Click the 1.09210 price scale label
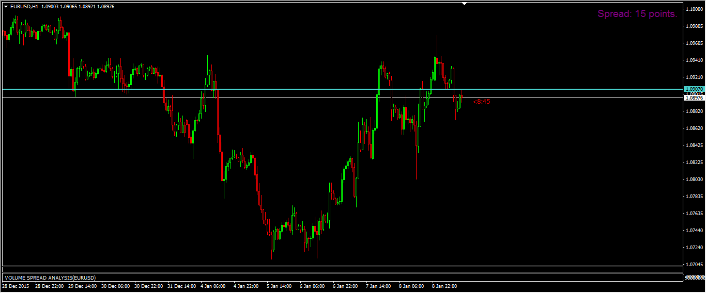 click(695, 77)
